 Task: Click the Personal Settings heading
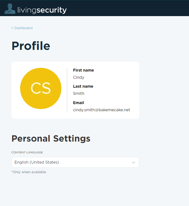tap(51, 138)
